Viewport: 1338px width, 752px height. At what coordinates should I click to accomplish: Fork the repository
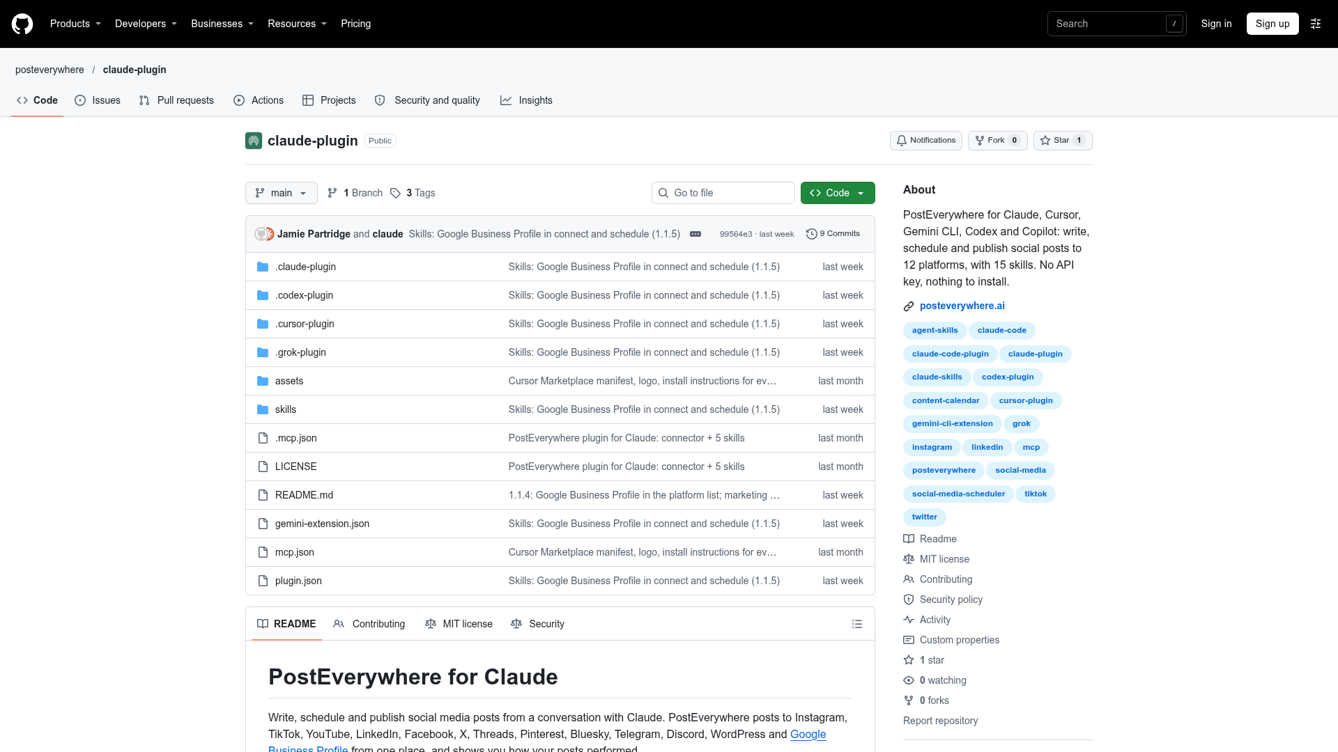997,141
